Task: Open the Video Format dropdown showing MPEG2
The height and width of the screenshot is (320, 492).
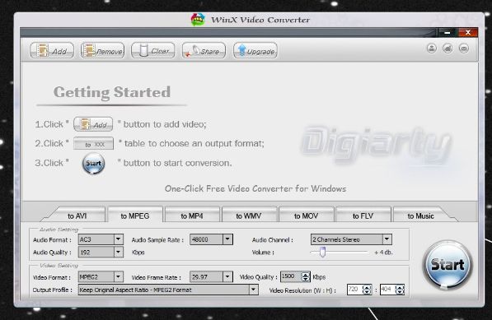Action: point(101,276)
